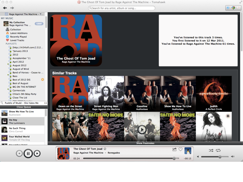Open playlist Best of August
The width and height of the screenshot is (243, 182).
click(20, 83)
